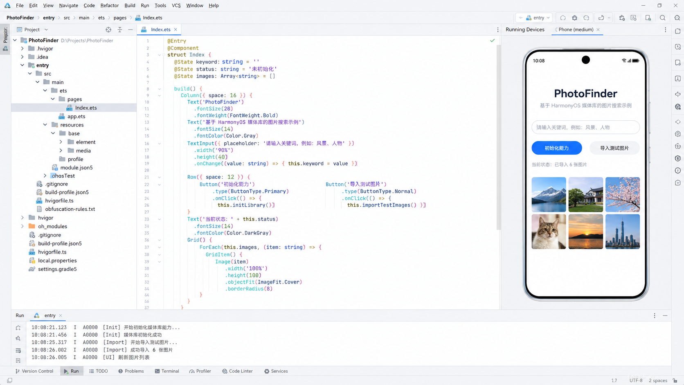Open editor tab options three-dot menu
Viewport: 684px width, 385px height.
[498, 29]
